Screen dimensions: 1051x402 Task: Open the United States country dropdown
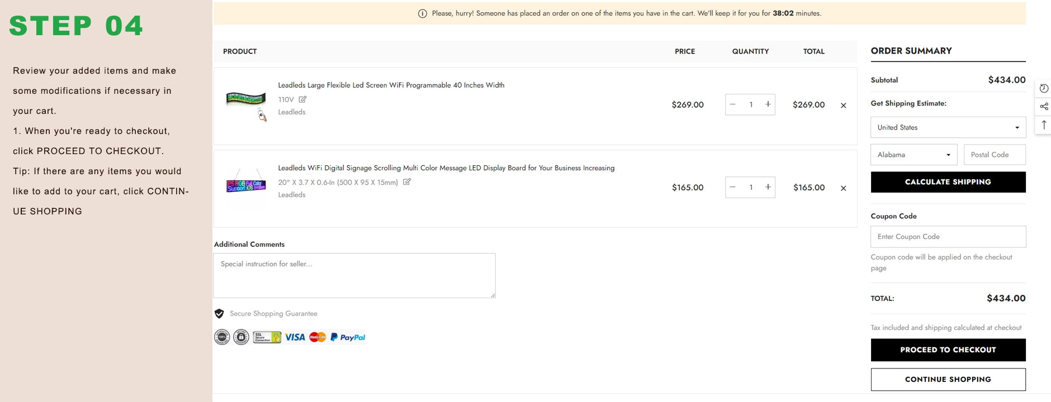(x=948, y=127)
